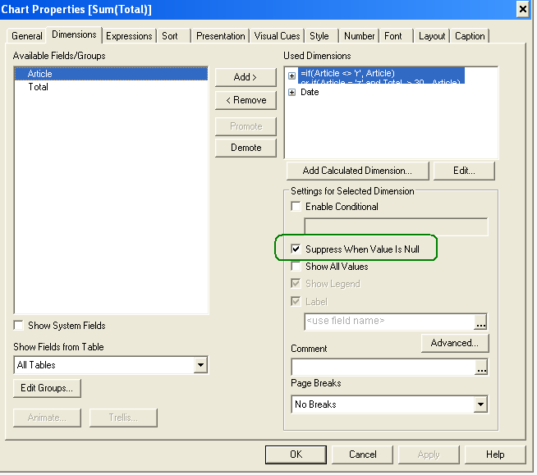
Task: Enable Show System Fields checkbox
Action: click(19, 325)
